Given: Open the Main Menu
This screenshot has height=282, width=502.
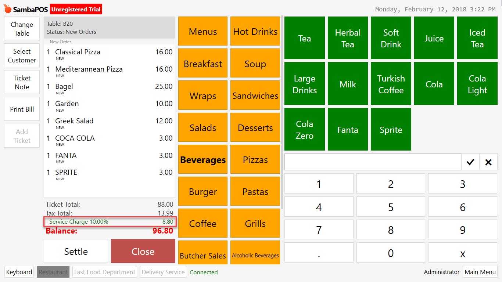Looking at the screenshot, I should coord(480,272).
